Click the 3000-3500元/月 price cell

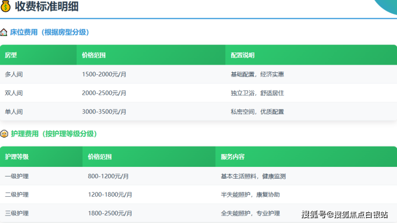pos(104,111)
